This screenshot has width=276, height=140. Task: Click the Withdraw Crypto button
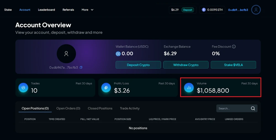186,65
